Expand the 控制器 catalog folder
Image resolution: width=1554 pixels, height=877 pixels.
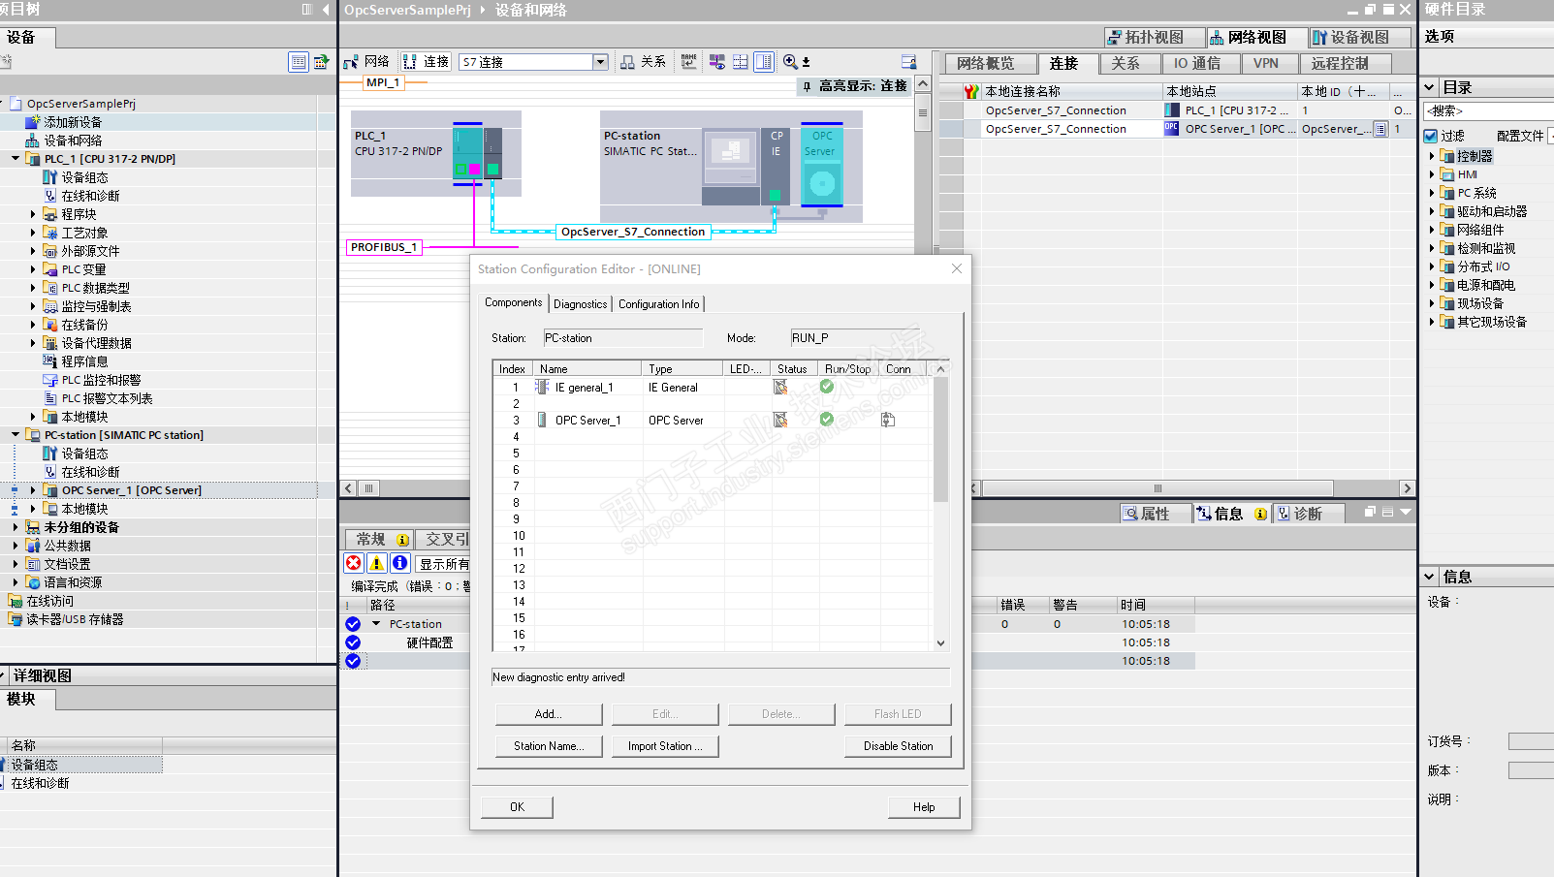(x=1432, y=156)
